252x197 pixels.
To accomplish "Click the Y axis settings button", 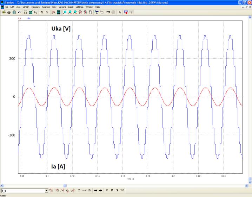I will [47, 12].
